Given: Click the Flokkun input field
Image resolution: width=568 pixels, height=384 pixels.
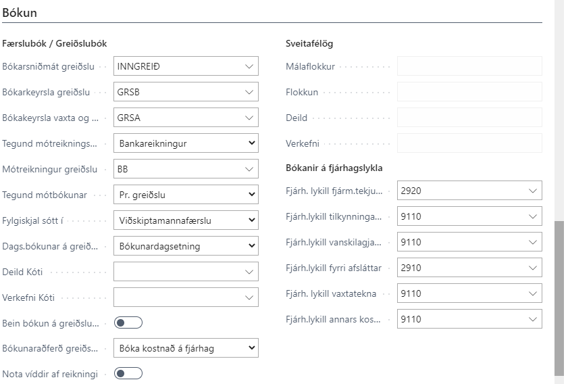Looking at the screenshot, I should [469, 92].
